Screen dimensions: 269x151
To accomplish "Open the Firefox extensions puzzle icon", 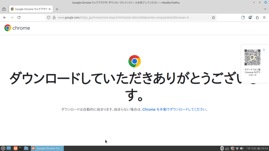I will [x=257, y=18].
